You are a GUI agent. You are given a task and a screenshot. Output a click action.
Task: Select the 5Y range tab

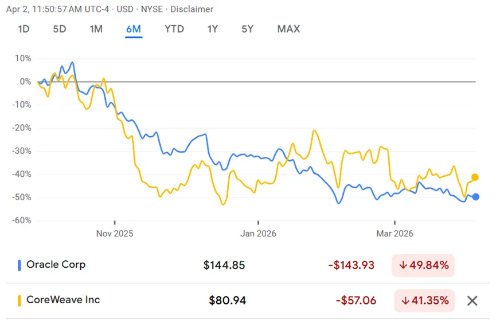point(247,29)
